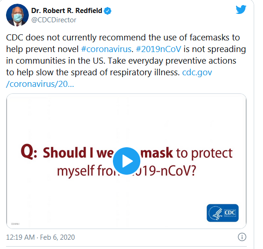The image size is (263, 249).
Task: Open the @CDCDirector handle
Action: (x=54, y=20)
